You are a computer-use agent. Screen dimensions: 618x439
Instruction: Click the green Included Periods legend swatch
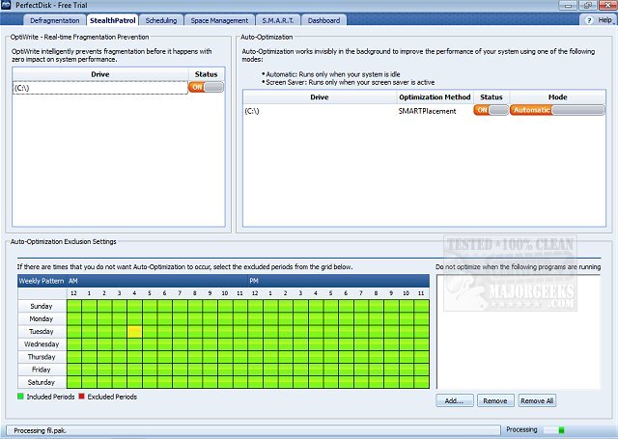20,397
